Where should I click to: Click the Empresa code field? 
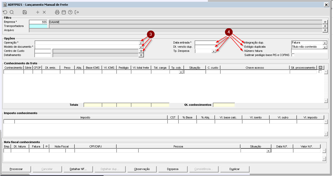[38, 22]
